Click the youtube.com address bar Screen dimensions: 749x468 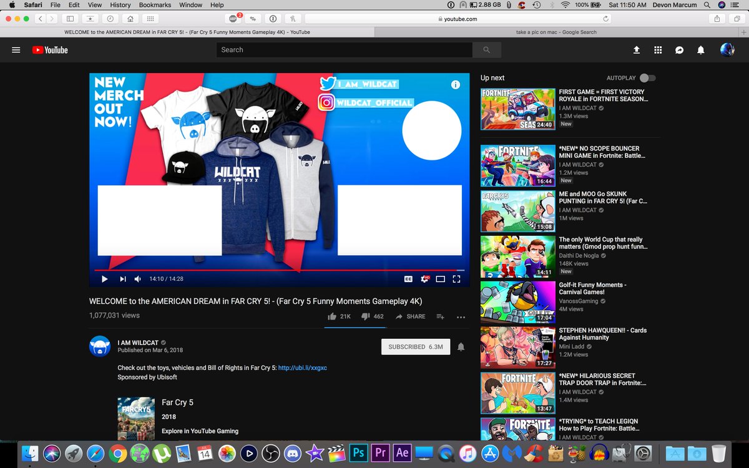(x=459, y=19)
